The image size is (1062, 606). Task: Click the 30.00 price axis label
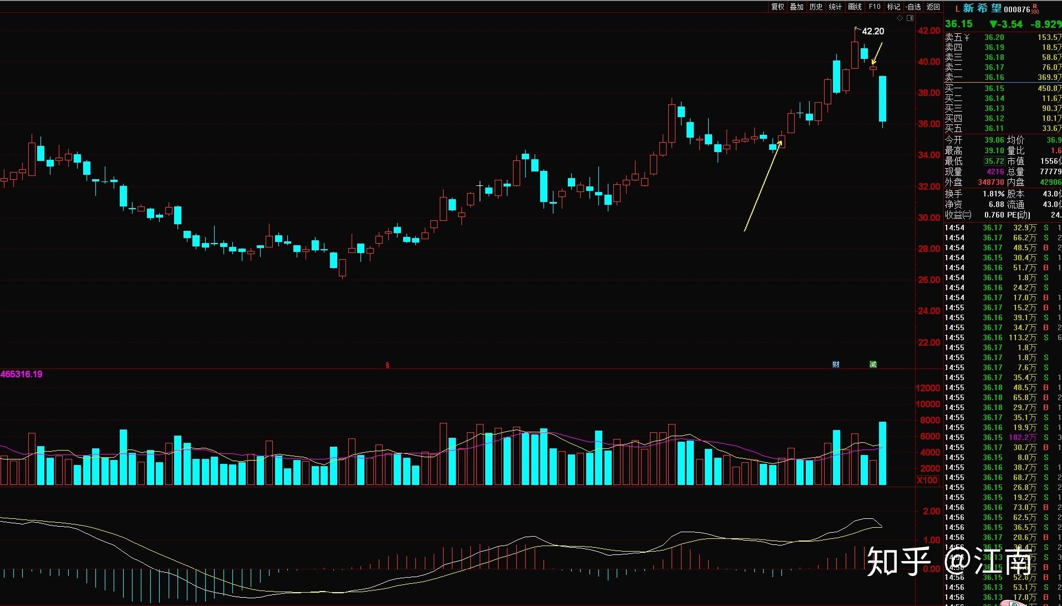tap(929, 218)
